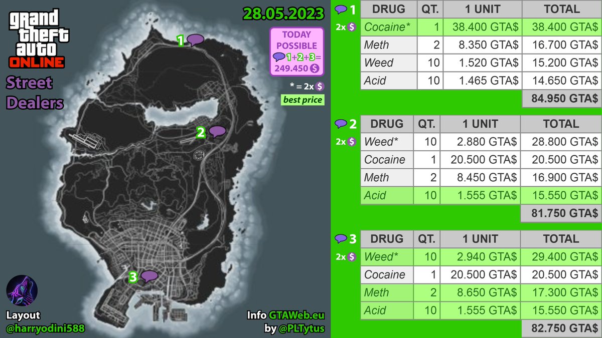
Task: Select the 8.450 GTA$ Meth unit price
Action: [x=480, y=178]
